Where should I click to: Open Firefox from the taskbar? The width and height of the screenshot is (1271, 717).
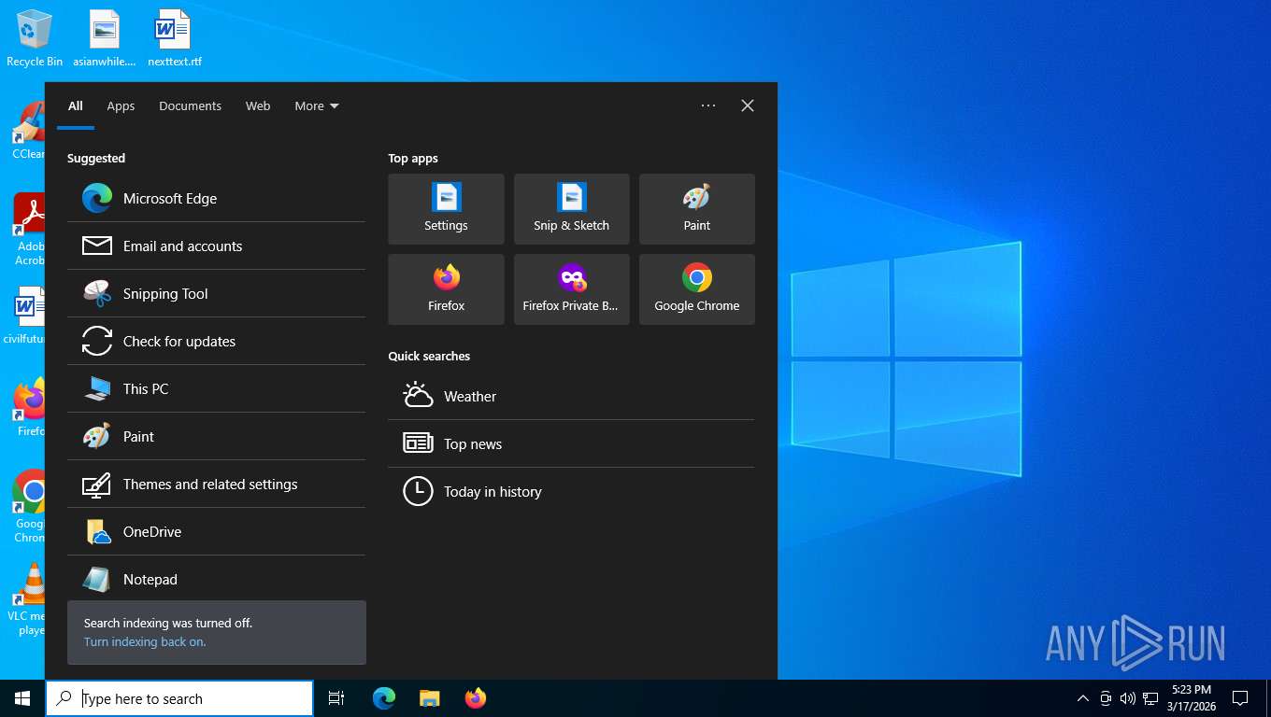click(476, 698)
